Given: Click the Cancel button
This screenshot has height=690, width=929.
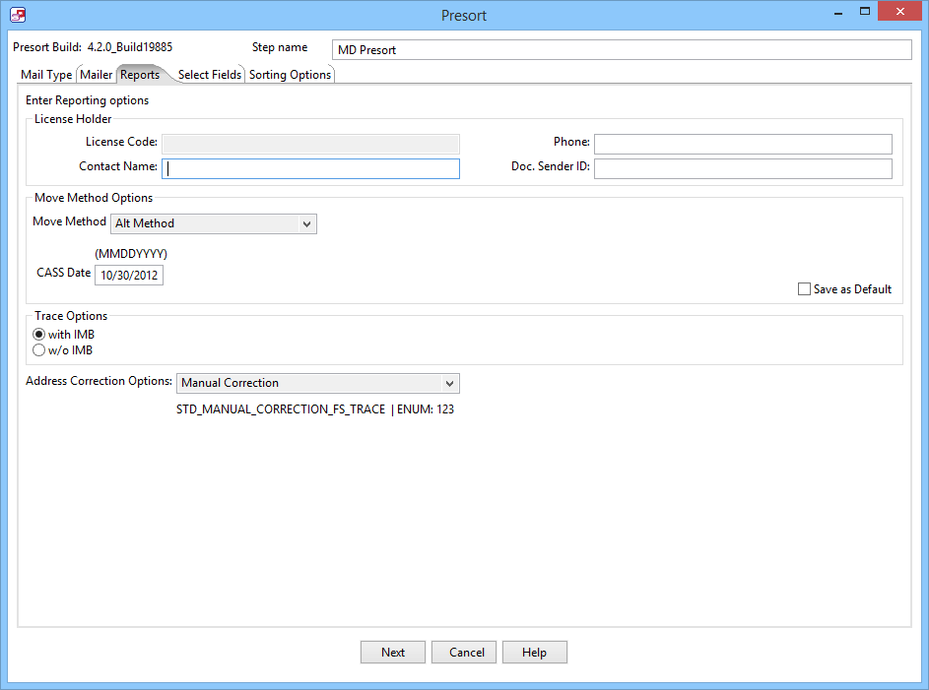Looking at the screenshot, I should (x=466, y=652).
